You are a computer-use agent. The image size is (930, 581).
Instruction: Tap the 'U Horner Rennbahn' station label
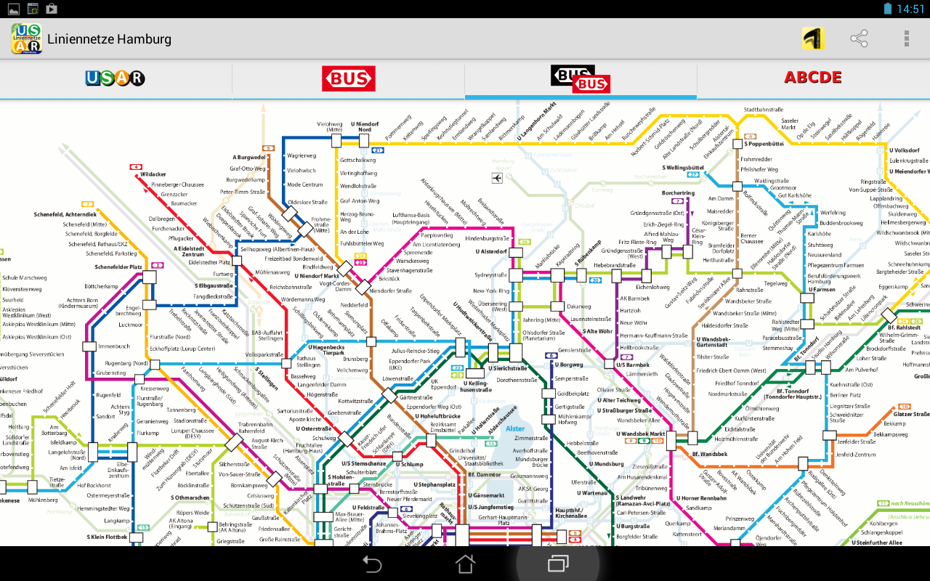(x=701, y=498)
